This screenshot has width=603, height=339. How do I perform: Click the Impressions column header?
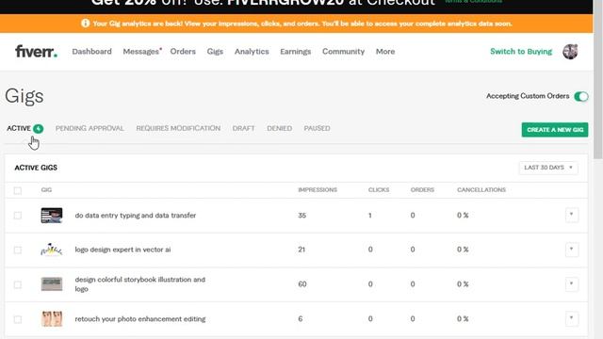(x=318, y=190)
